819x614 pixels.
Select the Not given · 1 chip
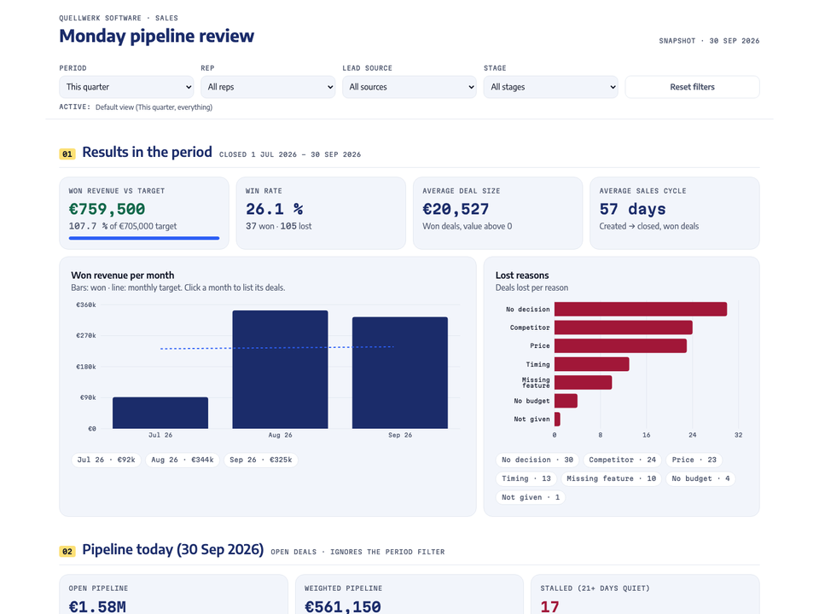(531, 497)
